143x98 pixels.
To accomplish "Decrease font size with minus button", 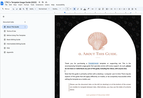I will pos(64,9).
